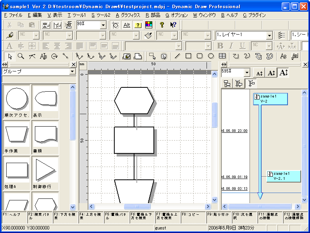Pick the 順次アクセ circle shape
310x233 pixels.
pos(17,102)
